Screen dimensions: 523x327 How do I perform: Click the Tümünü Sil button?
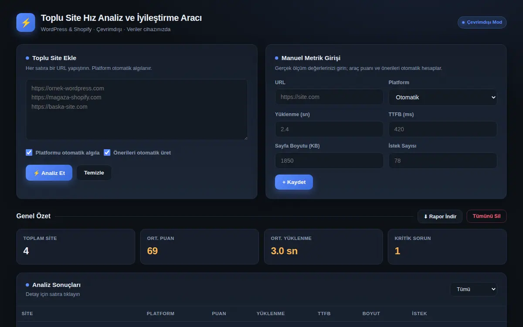486,216
